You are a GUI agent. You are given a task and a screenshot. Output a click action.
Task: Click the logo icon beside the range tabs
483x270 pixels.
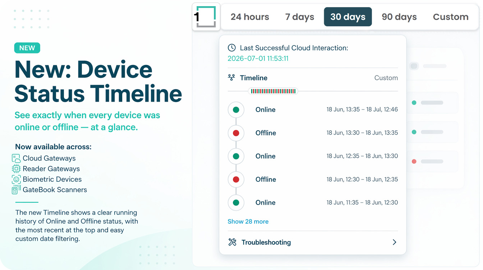[206, 17]
